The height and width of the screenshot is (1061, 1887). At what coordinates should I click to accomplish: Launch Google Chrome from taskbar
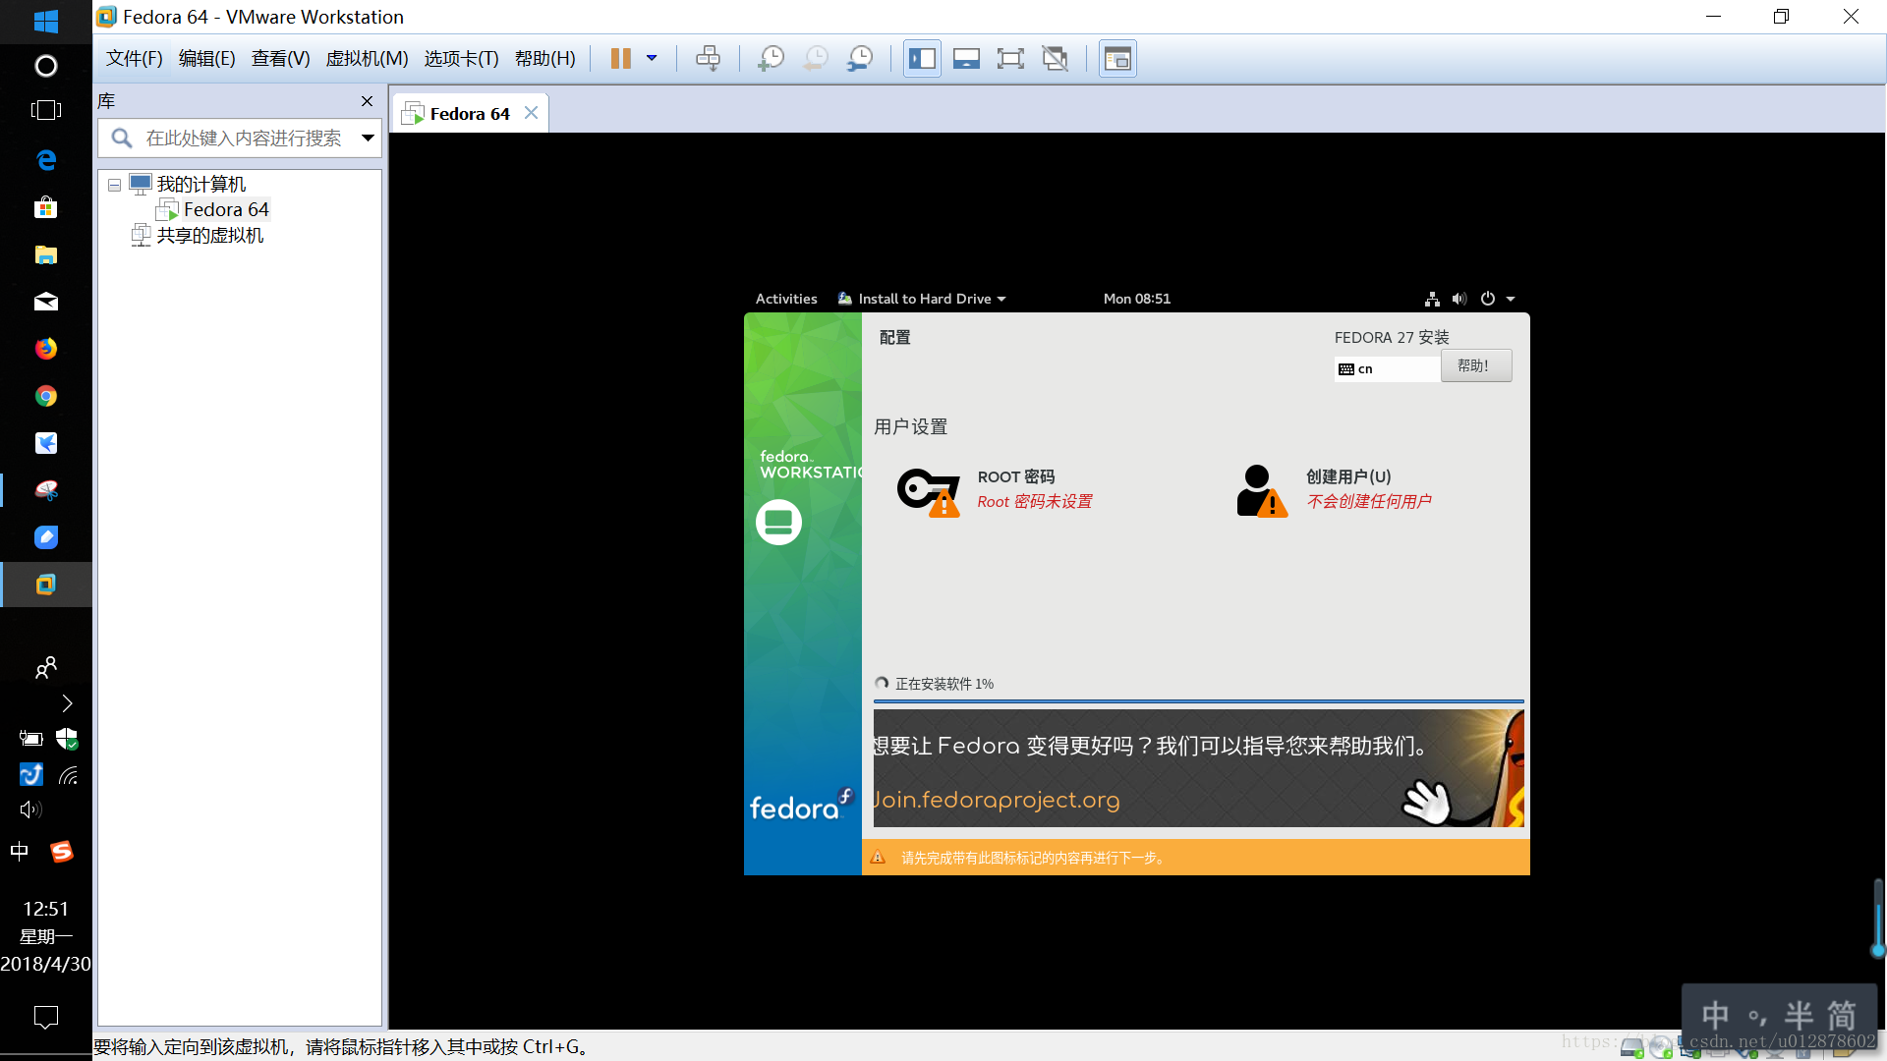pyautogui.click(x=45, y=396)
